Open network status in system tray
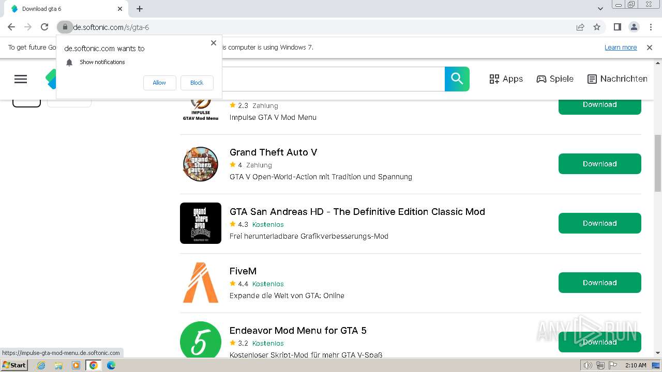Viewport: 662px width, 372px height. [600, 365]
